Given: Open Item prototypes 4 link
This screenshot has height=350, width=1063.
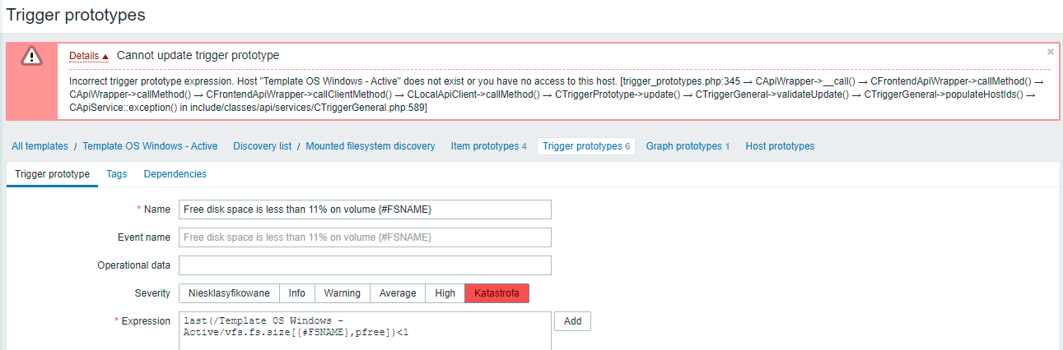Looking at the screenshot, I should pos(488,146).
